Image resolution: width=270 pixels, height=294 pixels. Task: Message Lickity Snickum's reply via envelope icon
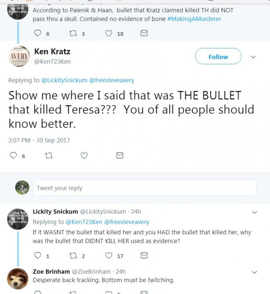[x=144, y=255]
